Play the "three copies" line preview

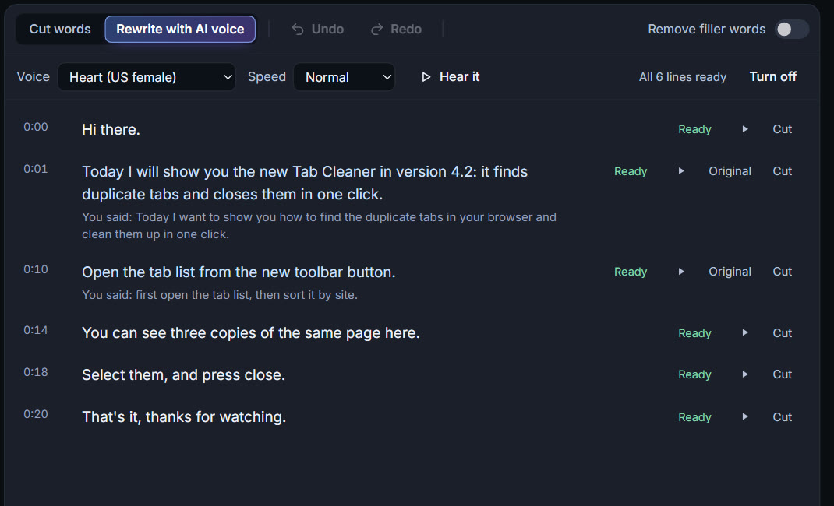tap(744, 333)
